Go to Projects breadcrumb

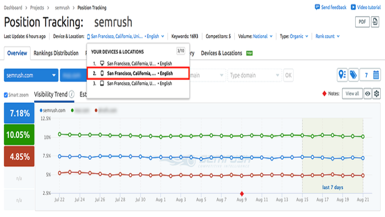37,8
